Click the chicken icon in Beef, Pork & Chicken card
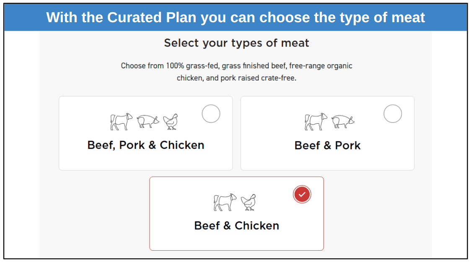The width and height of the screenshot is (471, 262). point(171,122)
